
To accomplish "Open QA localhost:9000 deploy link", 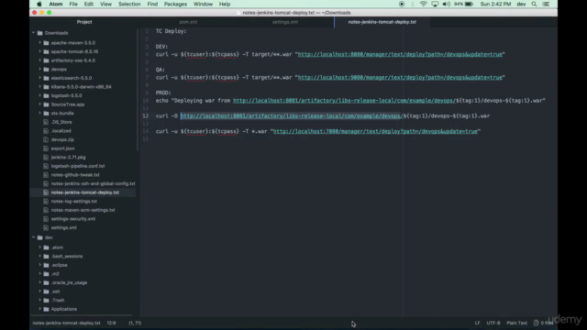I will click(400, 77).
